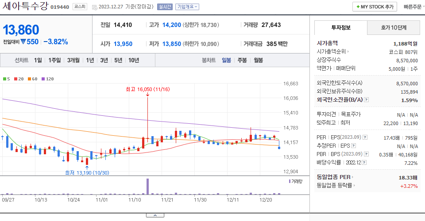Click the 거래대금 385 백만 value
This screenshot has height=221, width=425.
click(277, 44)
